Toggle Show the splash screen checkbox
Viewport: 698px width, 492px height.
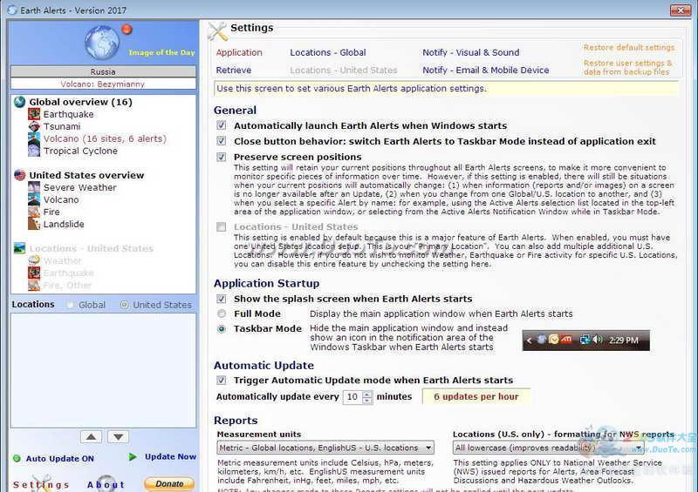pos(222,299)
